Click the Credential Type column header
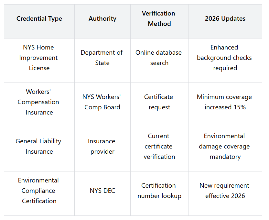This screenshot has height=220, width=269. point(39,19)
